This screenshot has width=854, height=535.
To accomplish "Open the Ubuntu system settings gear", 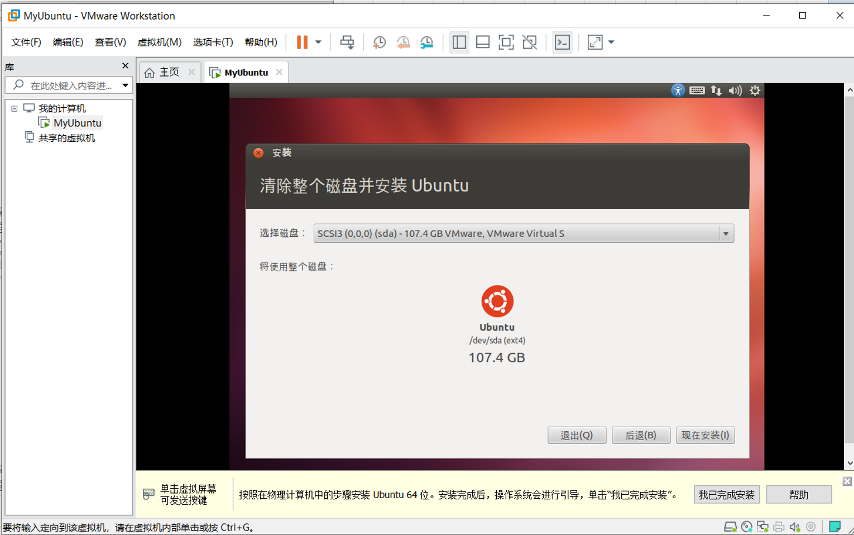I will click(755, 90).
